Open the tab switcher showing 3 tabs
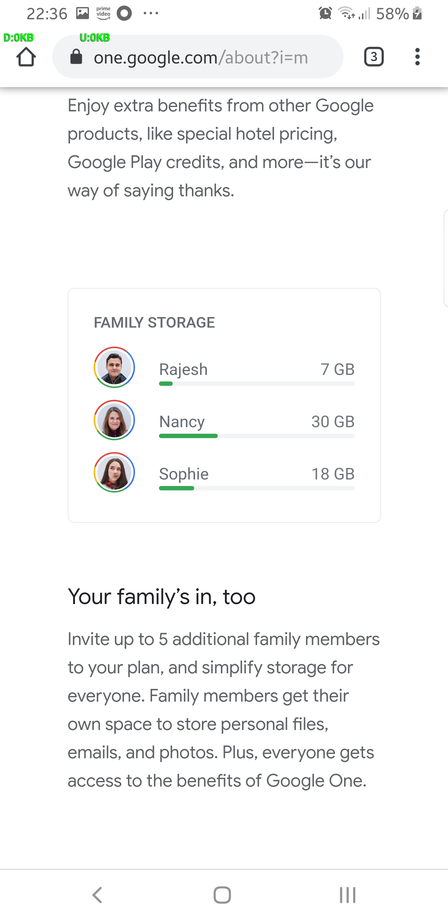 374,57
